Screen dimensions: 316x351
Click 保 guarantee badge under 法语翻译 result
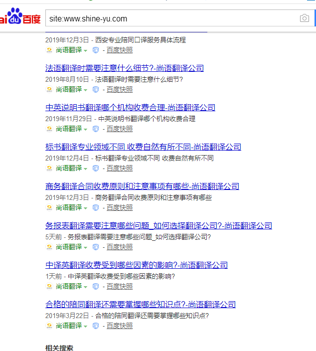[x=96, y=90]
